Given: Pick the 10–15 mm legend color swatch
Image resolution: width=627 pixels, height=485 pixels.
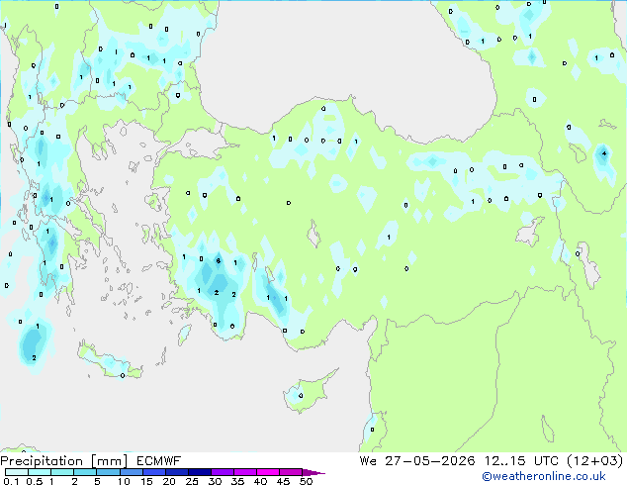Looking at the screenshot, I should [x=131, y=472].
